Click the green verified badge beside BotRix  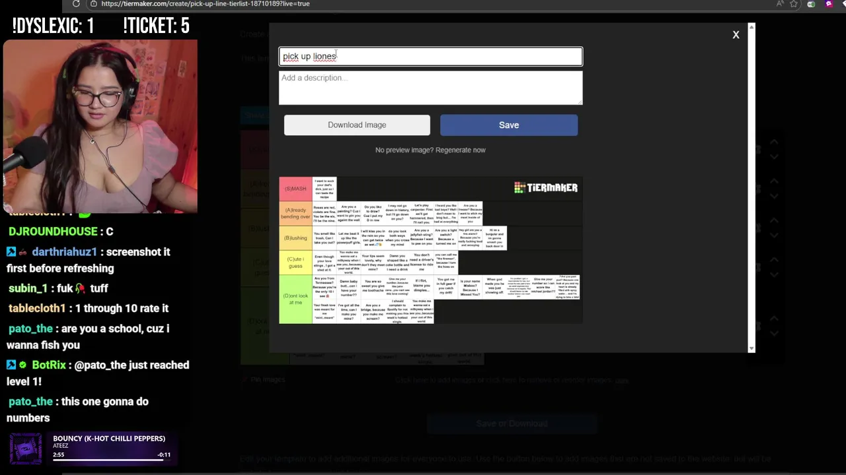click(x=23, y=365)
